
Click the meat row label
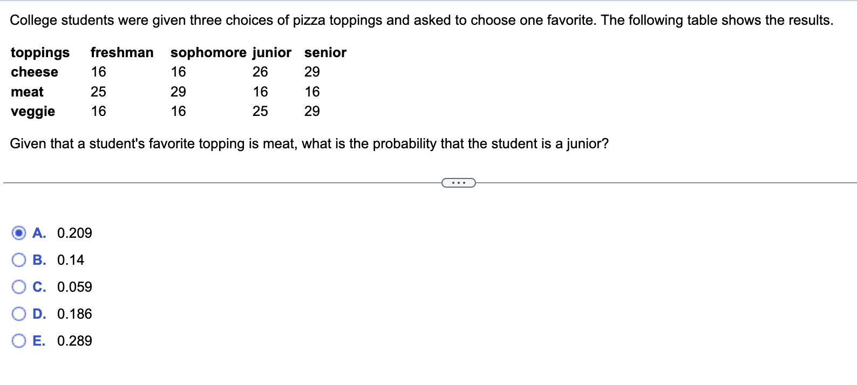pyautogui.click(x=27, y=92)
